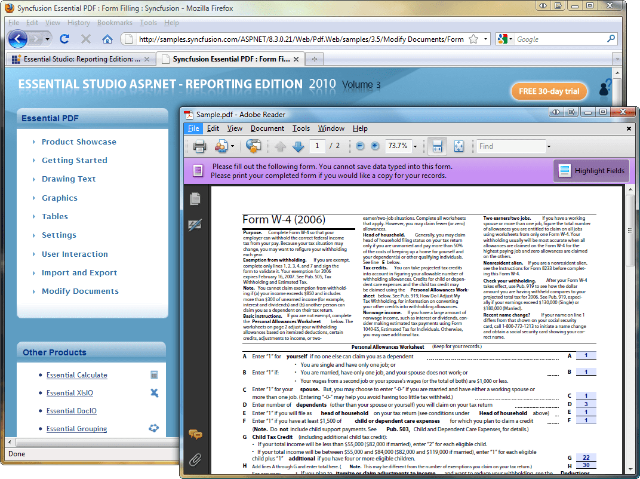Close the document with menu bar X
640x479 pixels.
629,128
